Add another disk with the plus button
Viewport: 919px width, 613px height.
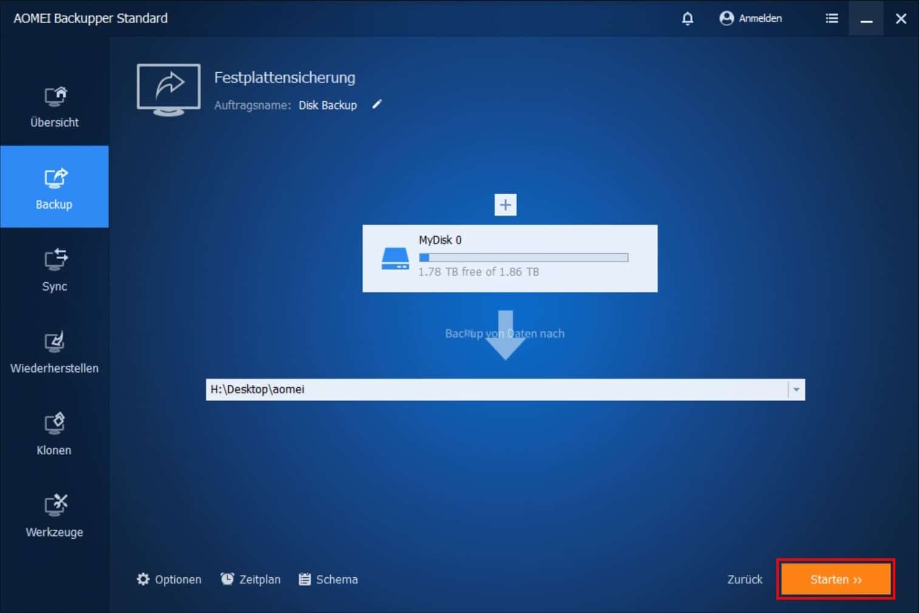[505, 205]
